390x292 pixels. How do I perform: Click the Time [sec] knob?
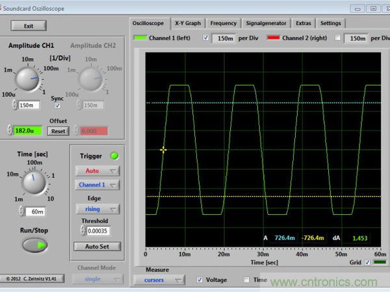tap(34, 184)
